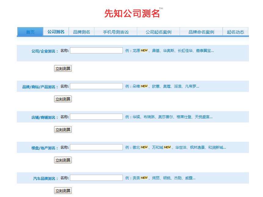Click 立刻测算 under 公司/企业测名
This screenshot has height=197, width=263.
63,68
